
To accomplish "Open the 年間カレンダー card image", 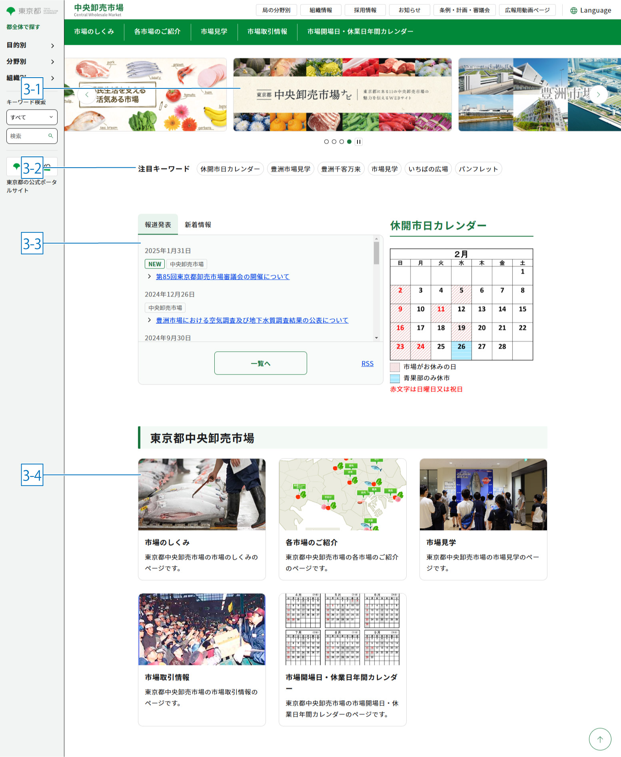I will 343,629.
